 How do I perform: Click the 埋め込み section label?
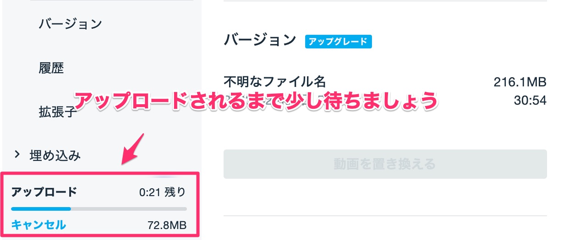tap(55, 155)
